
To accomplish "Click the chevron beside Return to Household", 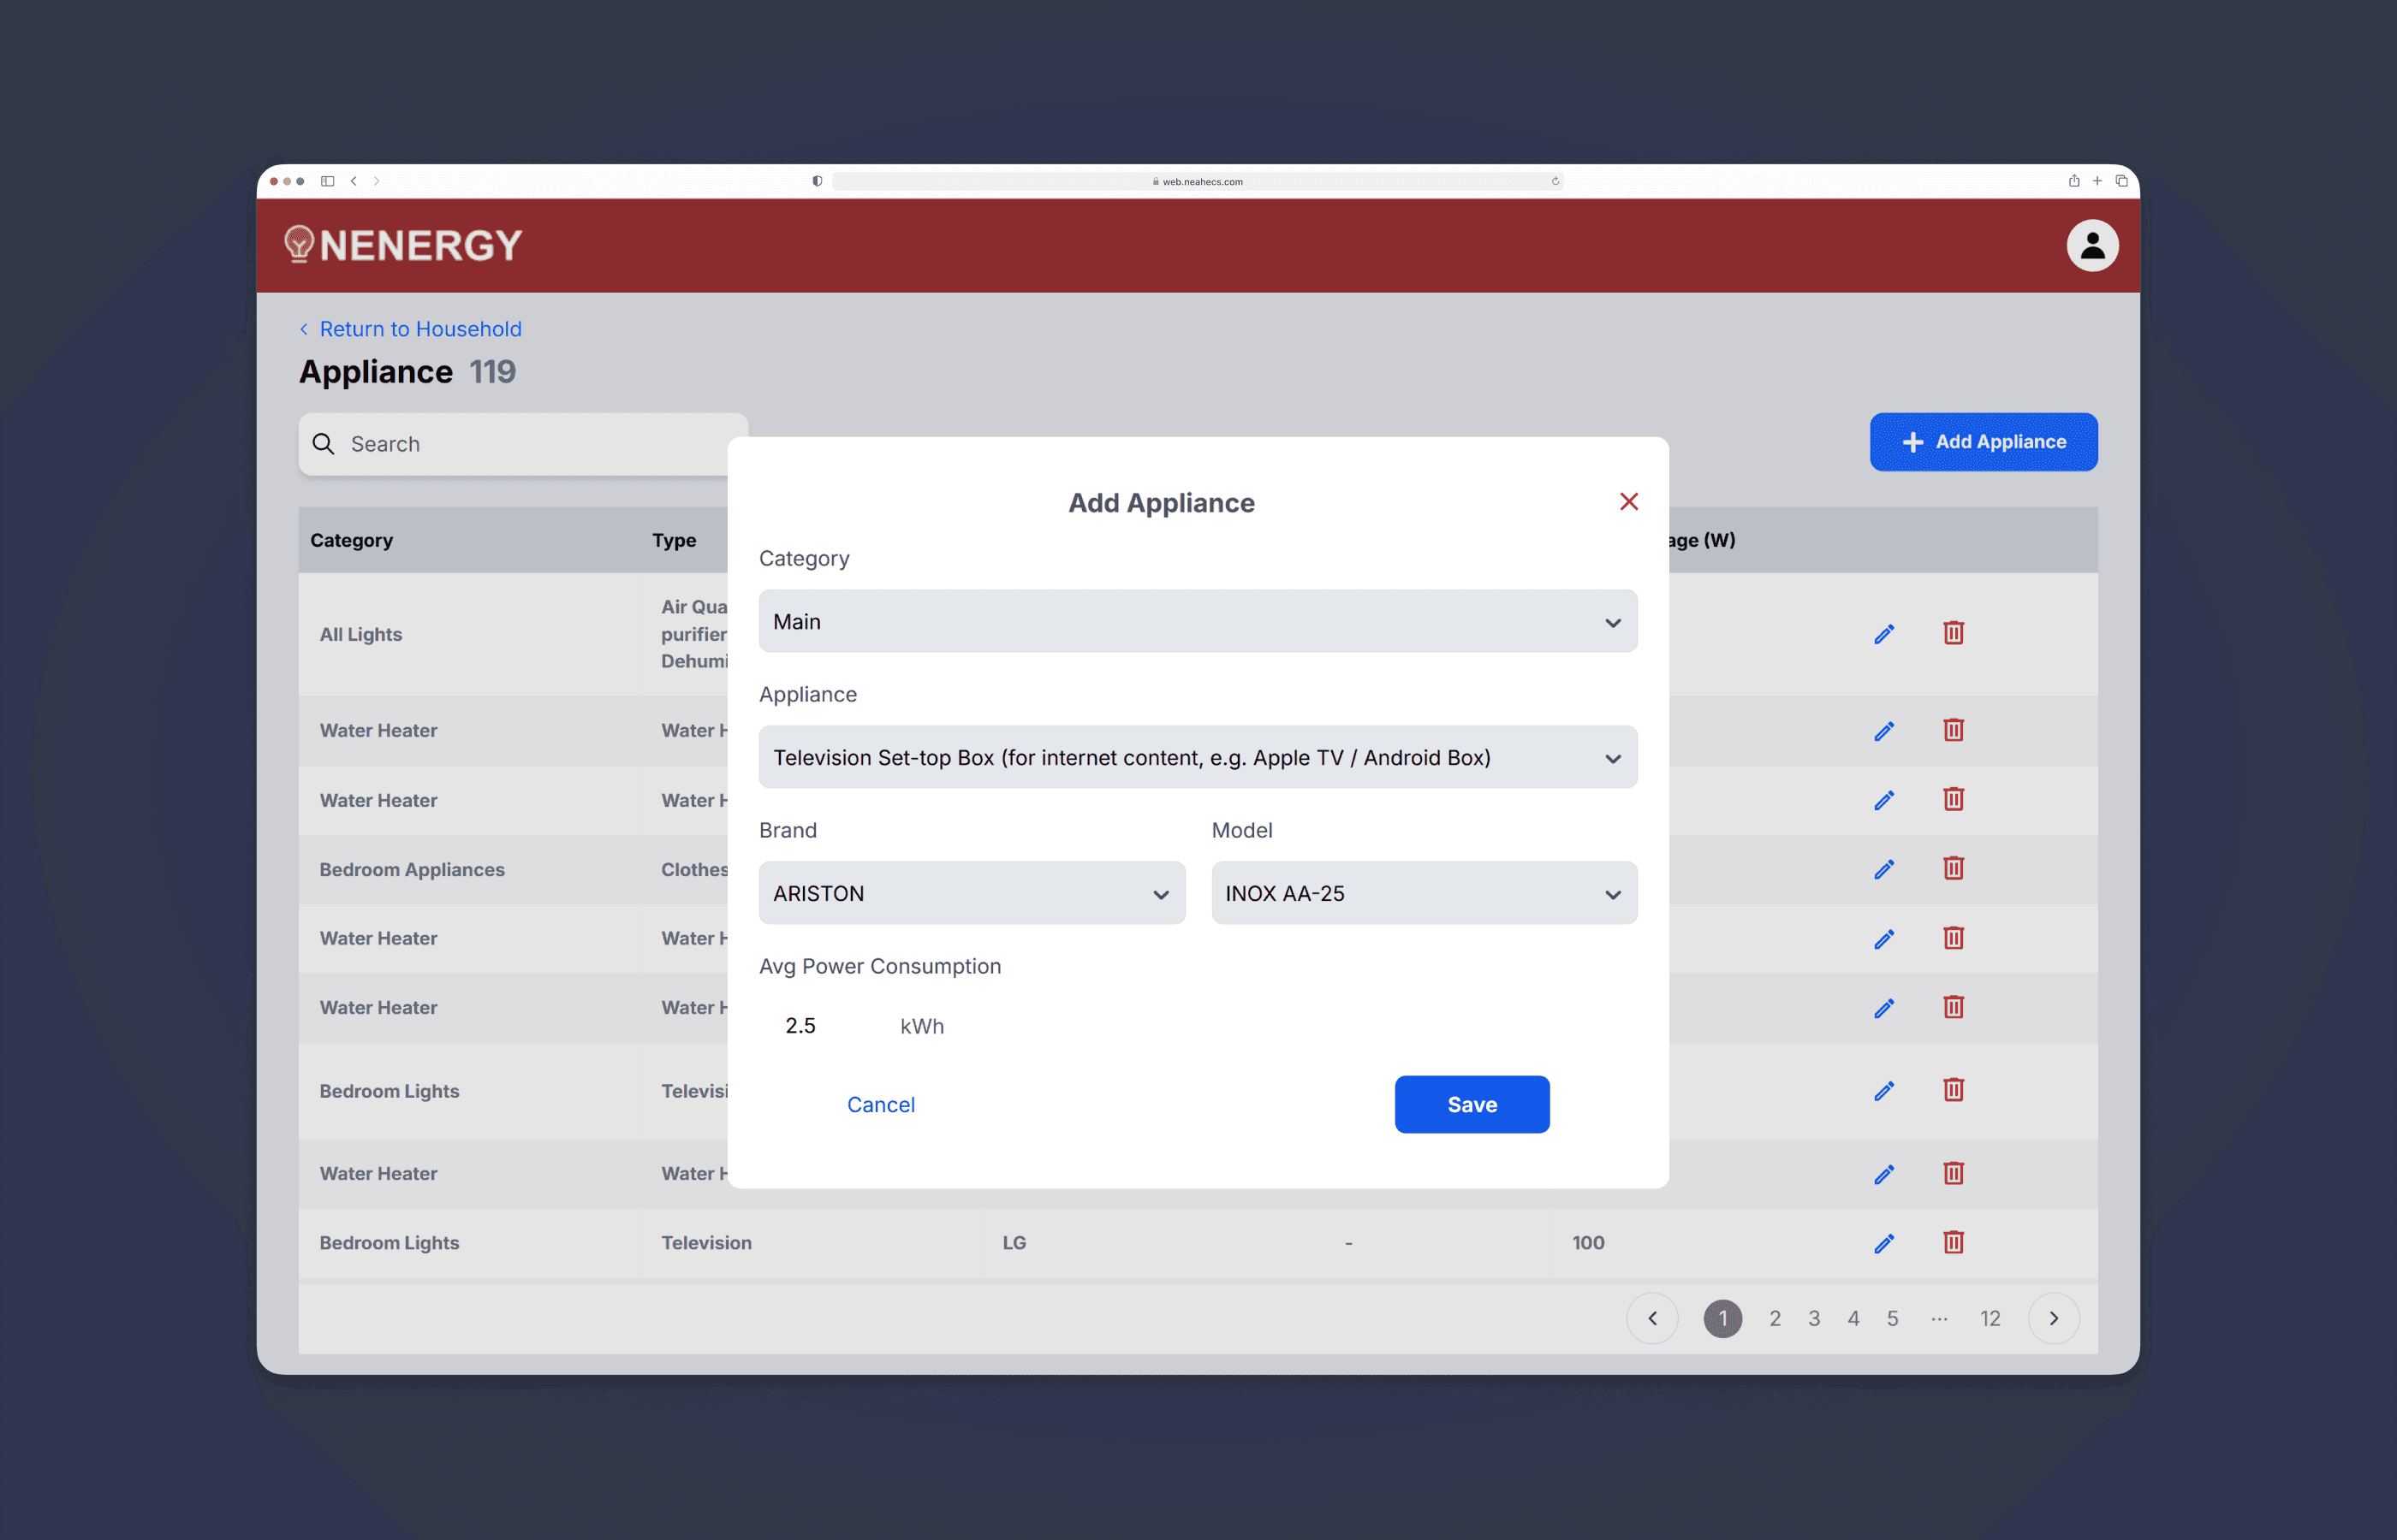I will pos(304,329).
